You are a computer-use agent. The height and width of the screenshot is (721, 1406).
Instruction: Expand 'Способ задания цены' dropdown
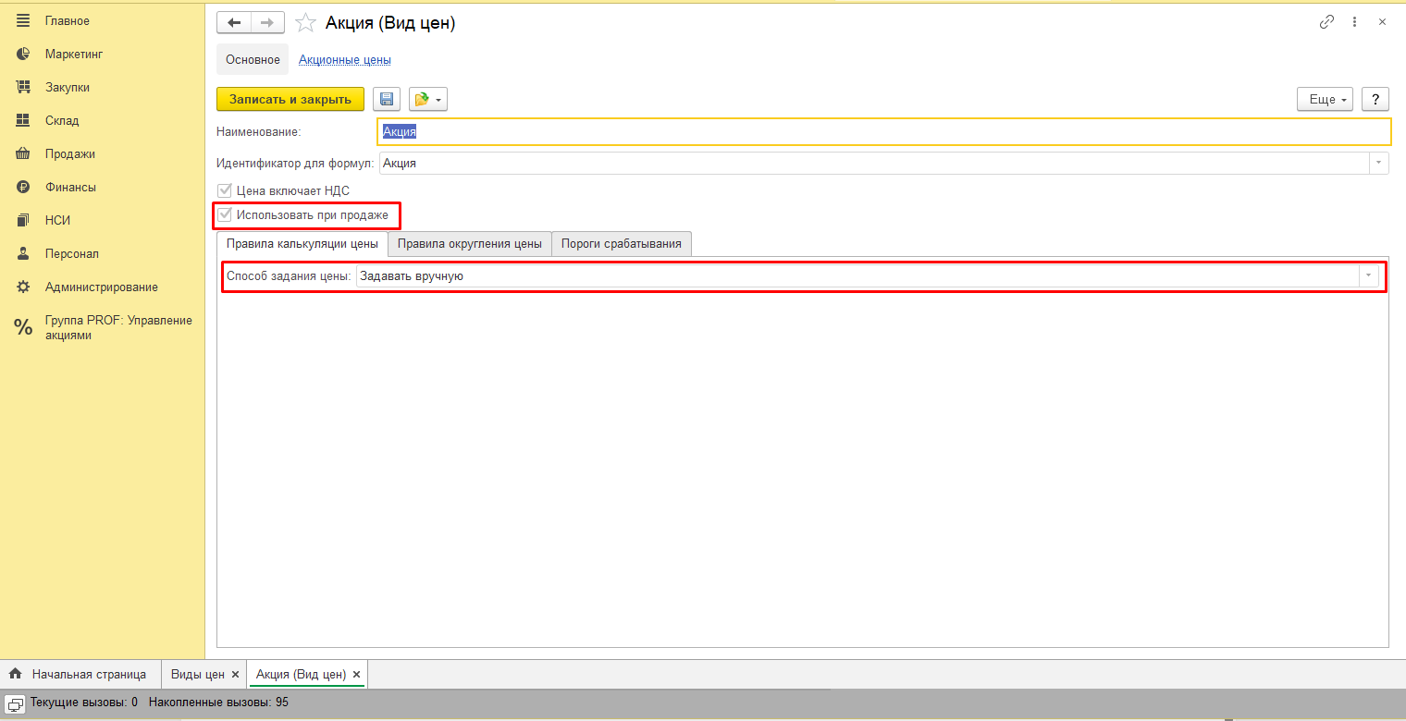pyautogui.click(x=1368, y=275)
